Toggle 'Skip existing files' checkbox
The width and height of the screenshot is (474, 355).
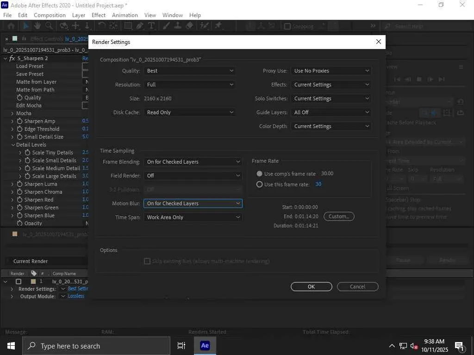[x=147, y=261]
